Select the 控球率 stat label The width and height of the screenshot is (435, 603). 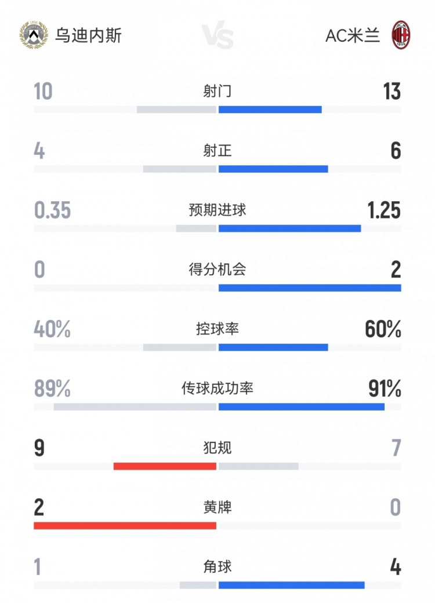[x=217, y=329]
